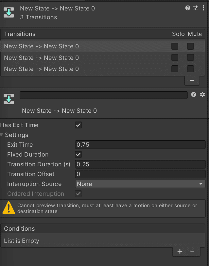Image resolution: width=209 pixels, height=266 pixels.
Task: Open the help icon for the transition
Action: (x=187, y=8)
